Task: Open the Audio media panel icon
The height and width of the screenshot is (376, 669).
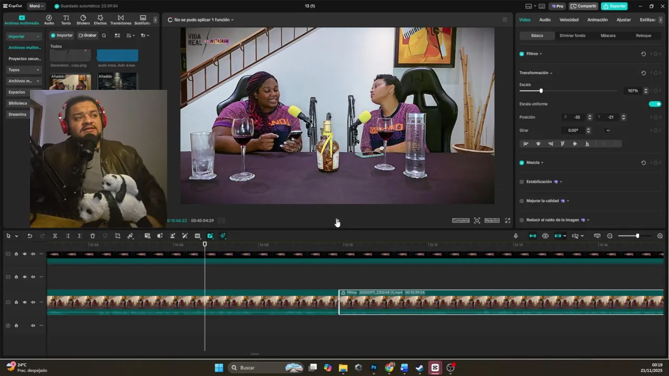Action: (x=49, y=20)
